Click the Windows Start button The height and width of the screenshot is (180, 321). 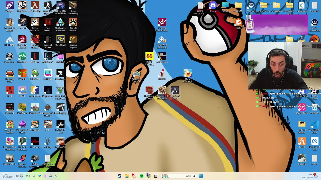coord(201,176)
